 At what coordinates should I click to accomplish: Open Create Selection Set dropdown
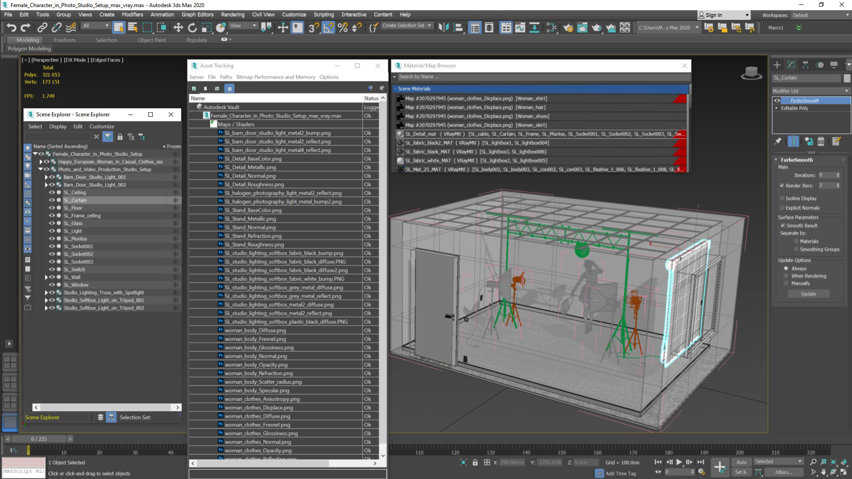tap(407, 26)
